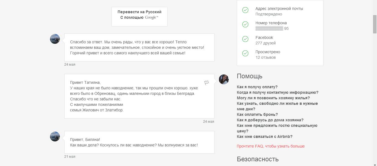Viewport: 377px width, 166px height.
Task: Open the Как я получу оплату? help link
Action: click(257, 87)
